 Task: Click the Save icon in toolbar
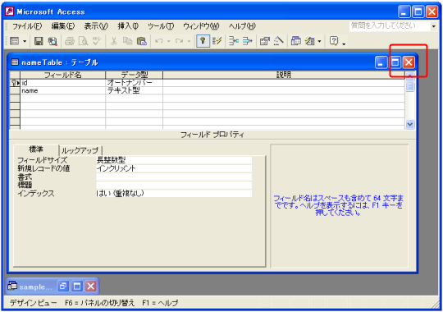click(x=39, y=41)
